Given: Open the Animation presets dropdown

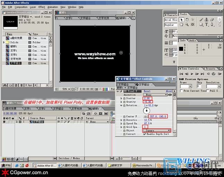Looking at the screenshot, I should [x=155, y=95].
